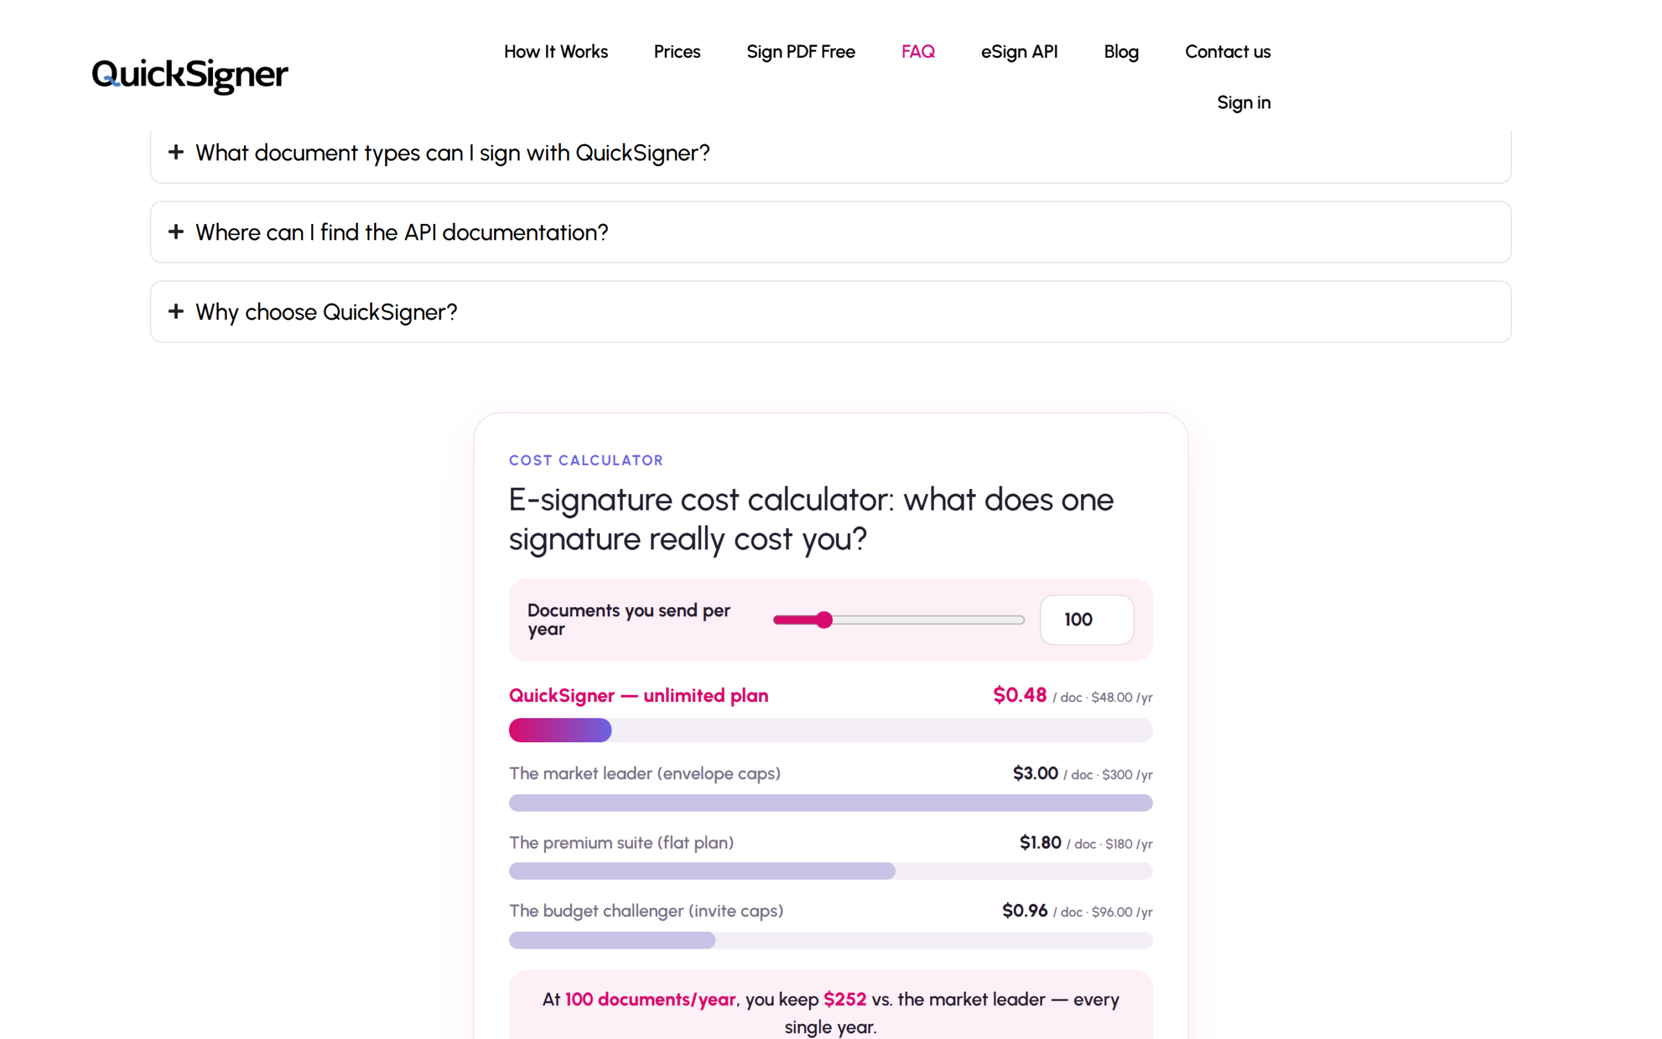Click 'The budget challenger (invite caps)' label
This screenshot has height=1039, width=1662.
click(645, 911)
